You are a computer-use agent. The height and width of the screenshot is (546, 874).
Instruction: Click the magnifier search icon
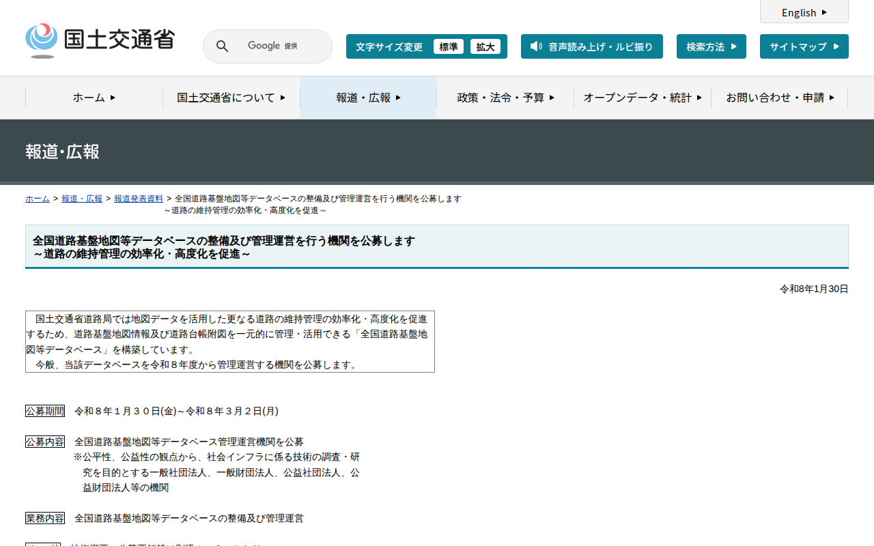(x=222, y=46)
